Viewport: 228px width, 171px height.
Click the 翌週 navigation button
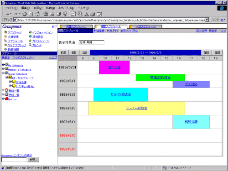coord(217,52)
